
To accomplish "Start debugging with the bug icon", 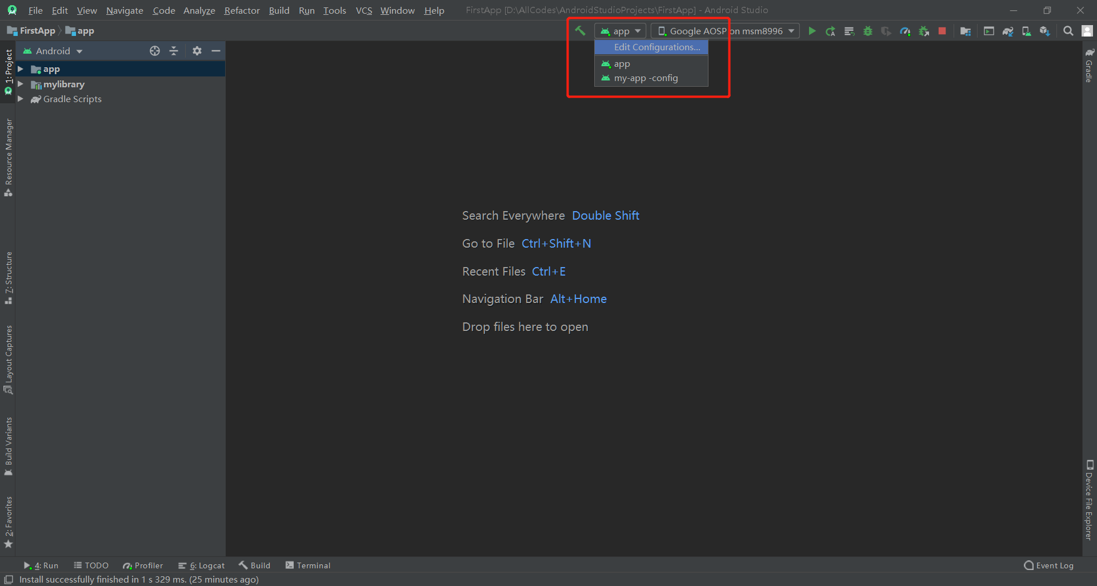I will click(868, 31).
